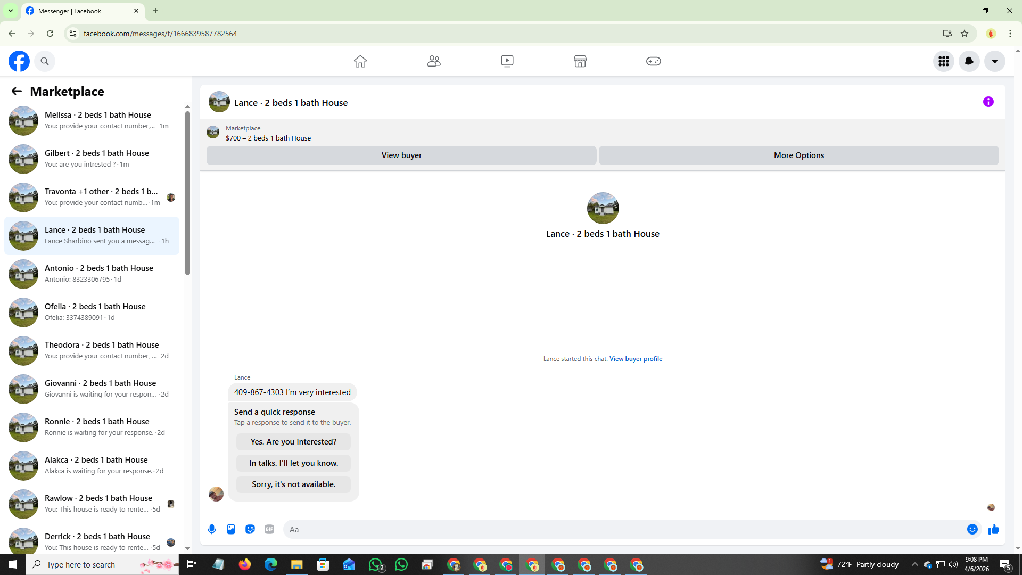This screenshot has width=1022, height=575.
Task: Send quick reply 'In talks. I'll let you know.'
Action: pos(294,463)
